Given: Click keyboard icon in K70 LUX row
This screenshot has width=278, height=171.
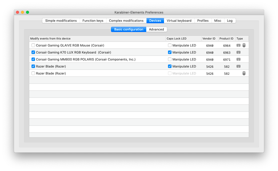Looking at the screenshot, I should pyautogui.click(x=238, y=52).
